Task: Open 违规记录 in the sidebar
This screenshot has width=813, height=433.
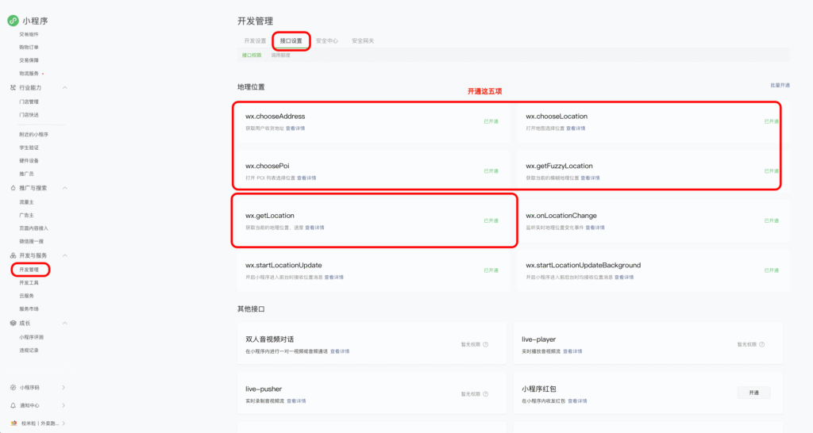Action: pyautogui.click(x=29, y=351)
